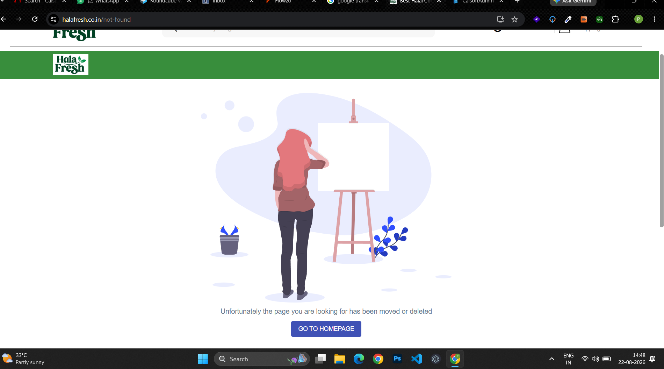
Task: Click the Ask Gemini button
Action: pos(573,2)
